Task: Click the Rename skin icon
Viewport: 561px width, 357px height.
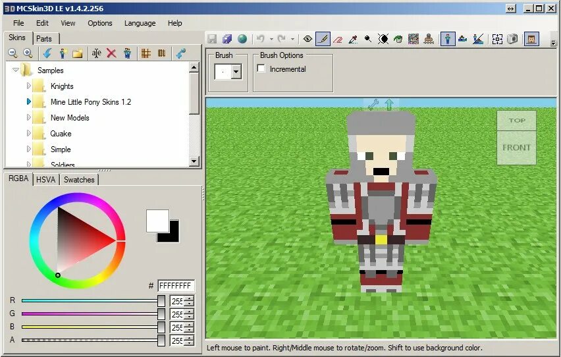Action: click(97, 53)
